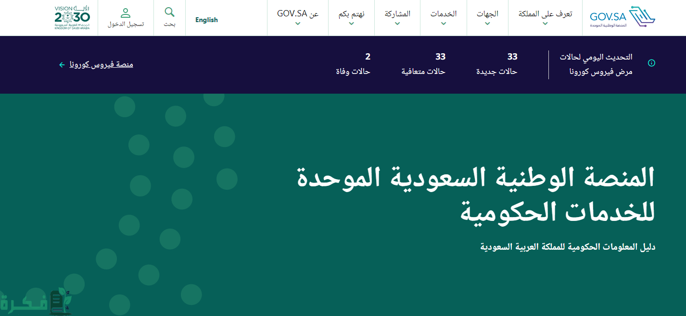Open the منصة فيروس كورونا link
The width and height of the screenshot is (686, 316).
pyautogui.click(x=102, y=64)
